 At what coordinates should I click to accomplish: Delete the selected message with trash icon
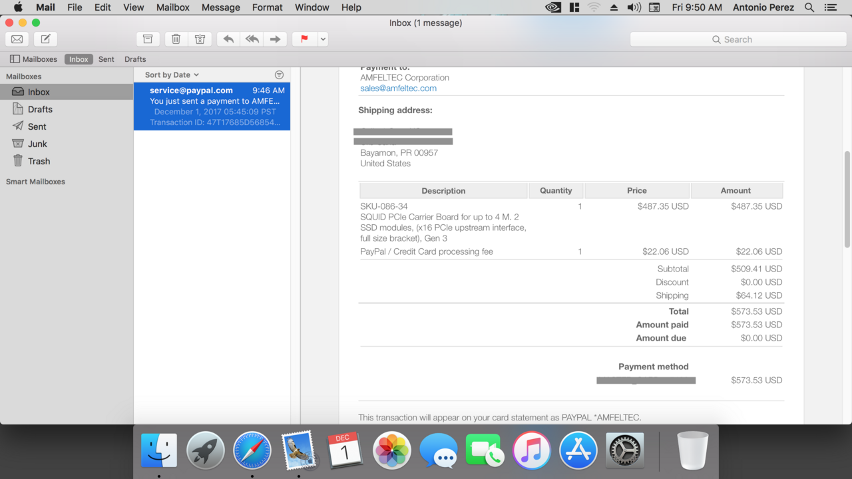pyautogui.click(x=176, y=39)
